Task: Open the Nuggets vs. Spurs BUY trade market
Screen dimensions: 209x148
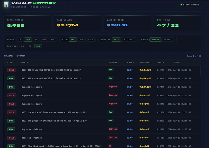Action: click(32, 87)
